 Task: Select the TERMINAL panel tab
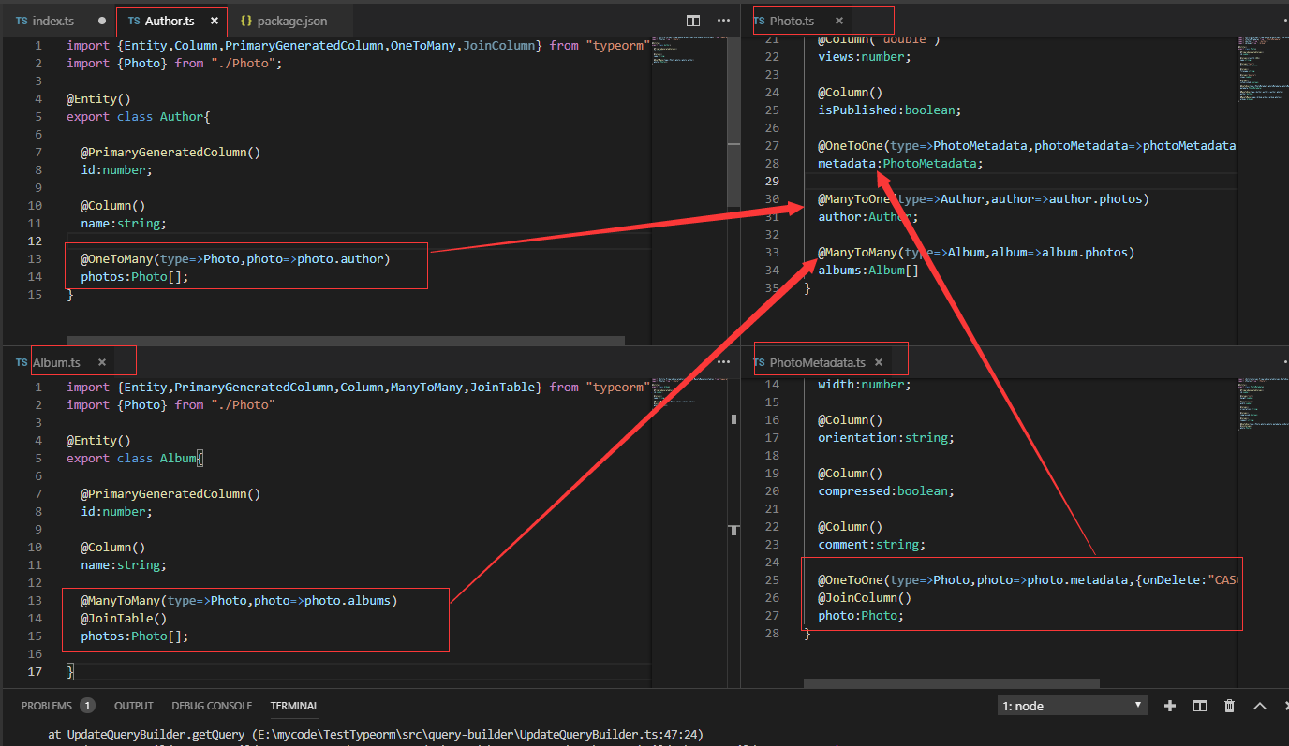point(295,706)
